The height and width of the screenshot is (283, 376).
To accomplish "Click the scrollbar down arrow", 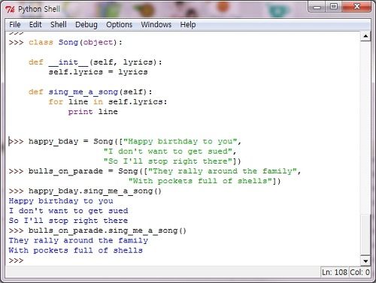I will tap(365, 261).
